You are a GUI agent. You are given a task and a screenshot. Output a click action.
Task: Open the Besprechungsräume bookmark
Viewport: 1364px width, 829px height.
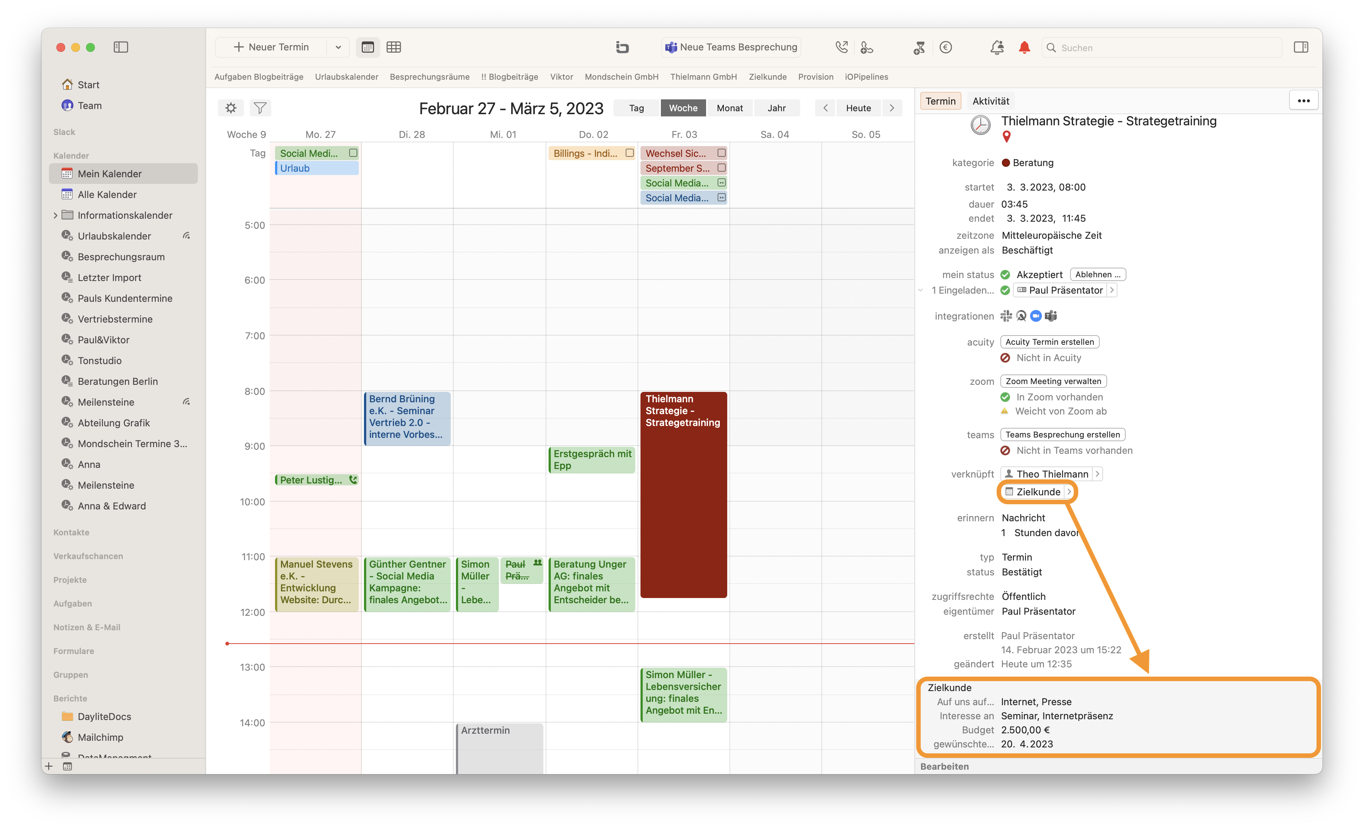point(430,76)
